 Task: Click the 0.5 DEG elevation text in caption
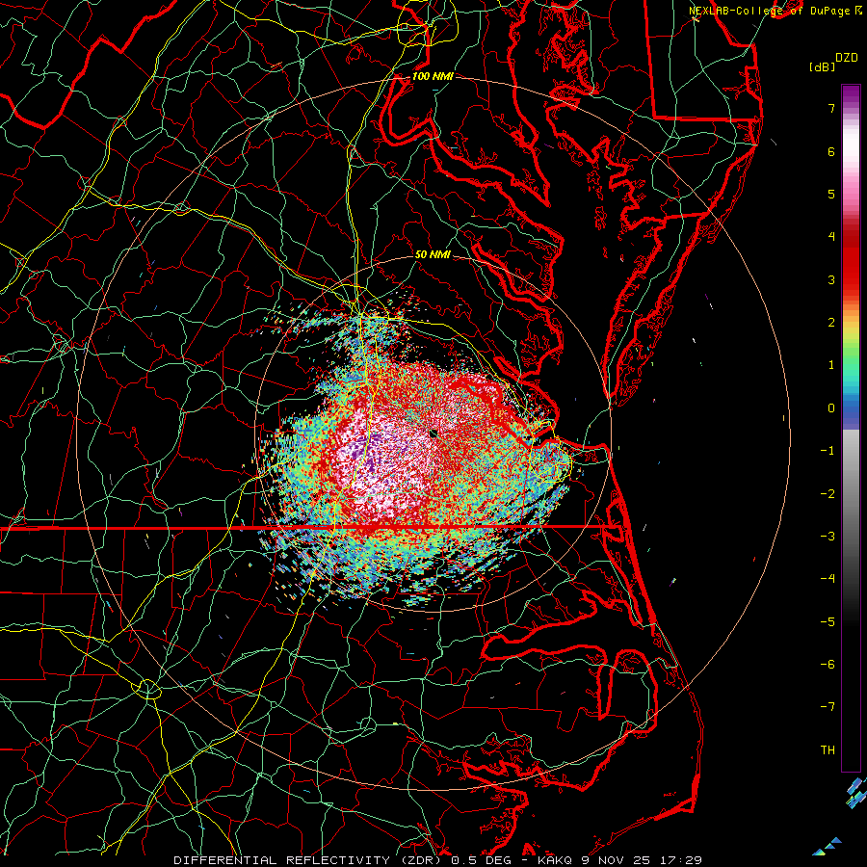pos(485,860)
